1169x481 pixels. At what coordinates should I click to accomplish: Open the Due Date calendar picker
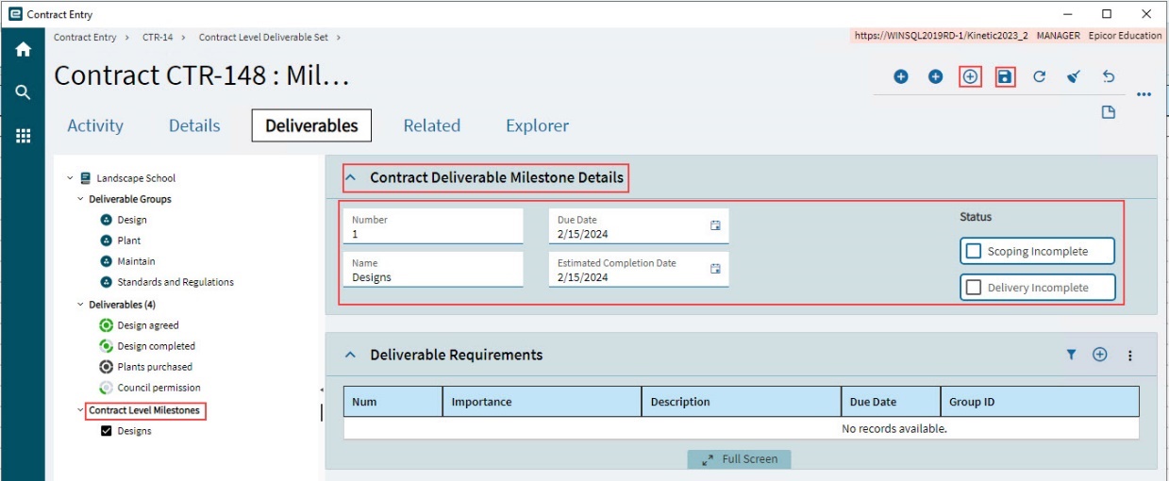(x=715, y=225)
